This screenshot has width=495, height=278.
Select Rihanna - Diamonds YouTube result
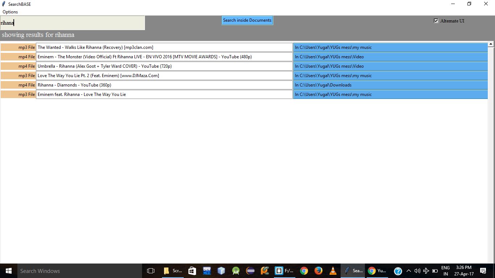[164, 85]
